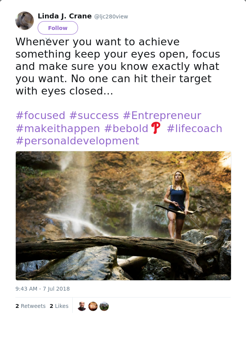Enlarge the archer waterfall photo

[x=123, y=216]
